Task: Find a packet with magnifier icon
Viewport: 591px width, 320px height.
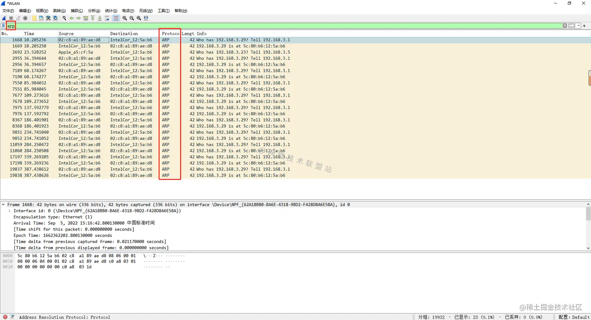Action: (x=64, y=18)
